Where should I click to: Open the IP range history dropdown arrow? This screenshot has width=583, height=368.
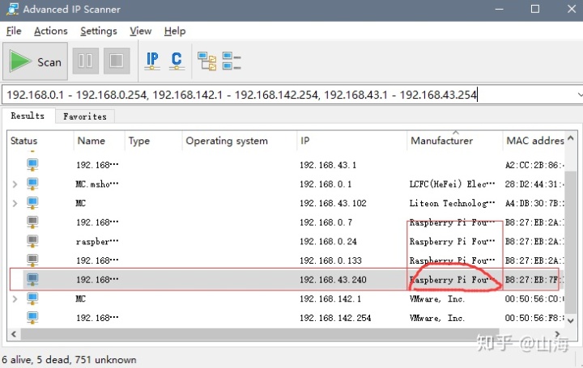tap(579, 95)
